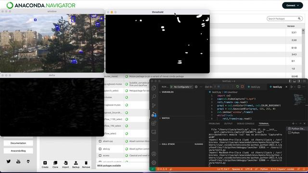308x173 pixels.
Task: Maximize the terminal panel size
Action: click(300, 124)
